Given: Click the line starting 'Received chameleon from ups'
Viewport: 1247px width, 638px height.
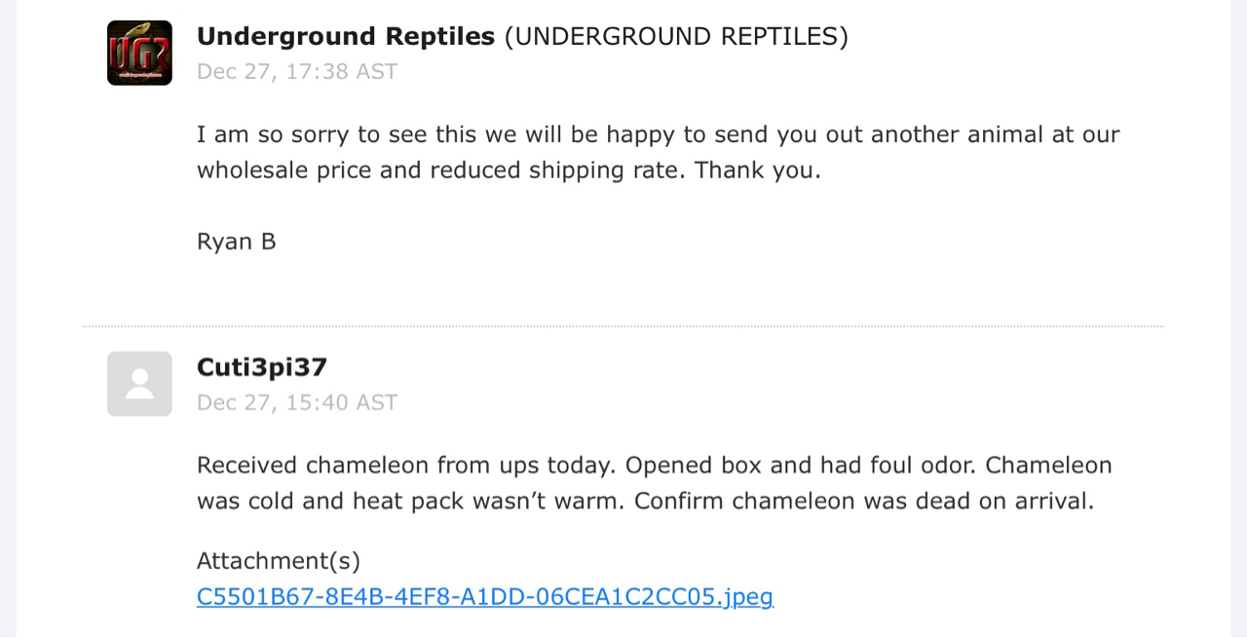Looking at the screenshot, I should coord(654,466).
